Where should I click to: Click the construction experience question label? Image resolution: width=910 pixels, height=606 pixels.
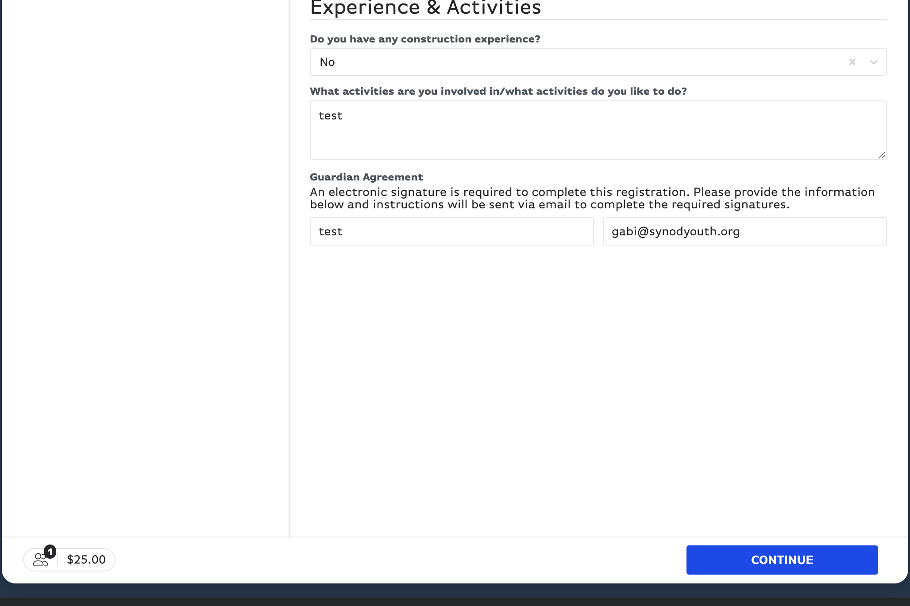(x=425, y=39)
